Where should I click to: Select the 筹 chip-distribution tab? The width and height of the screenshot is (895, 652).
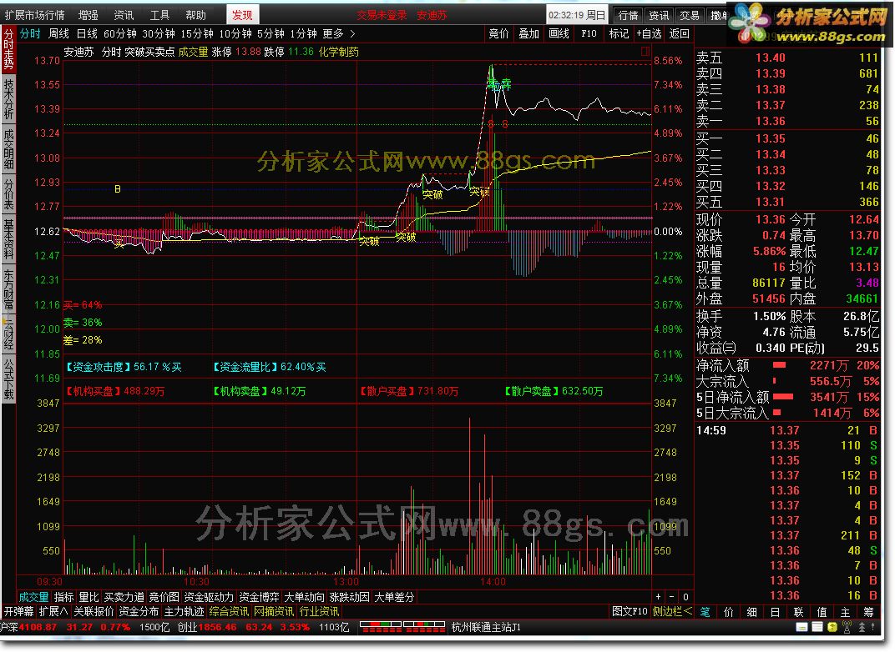tap(869, 612)
